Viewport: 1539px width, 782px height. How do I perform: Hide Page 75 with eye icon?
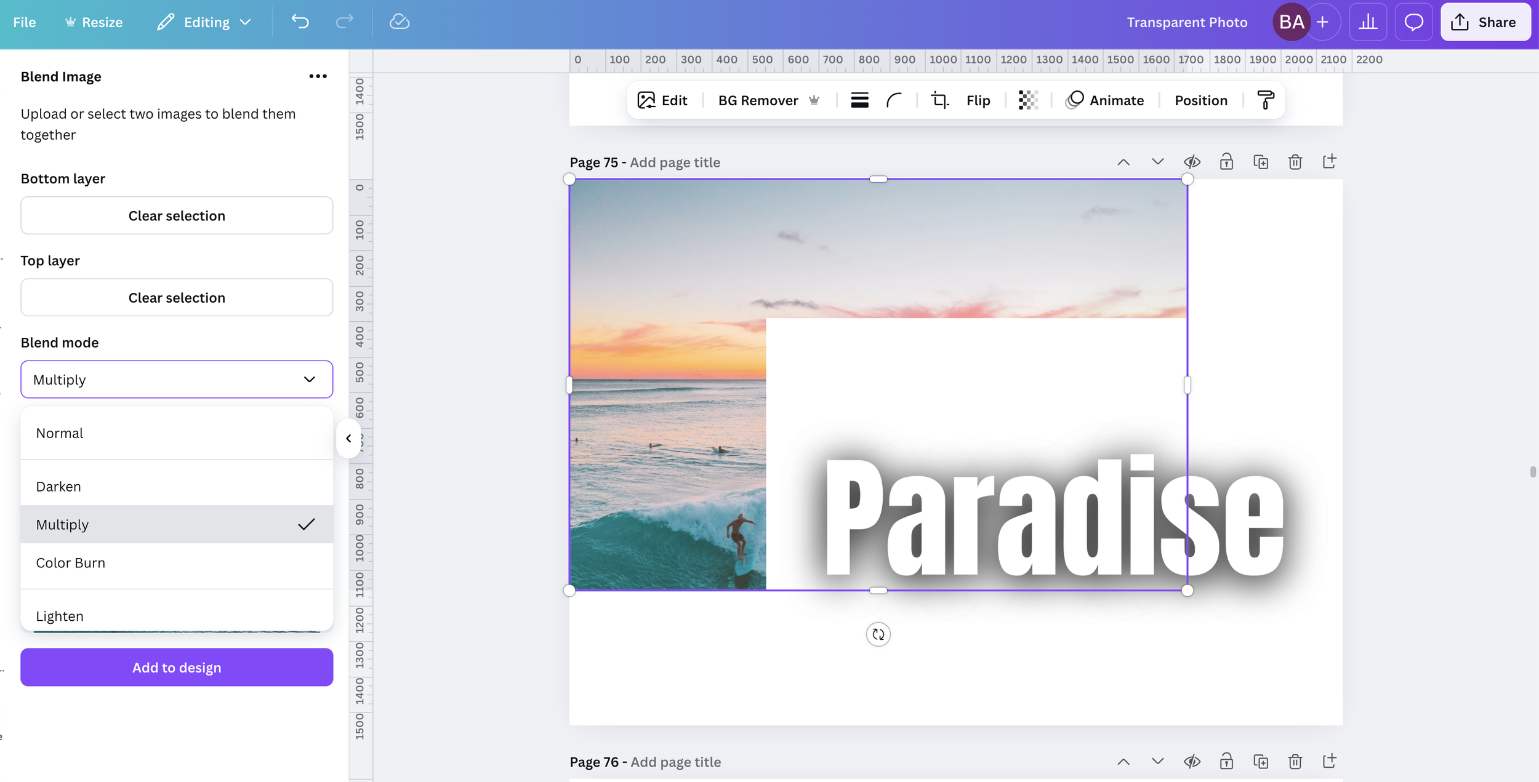(x=1192, y=162)
